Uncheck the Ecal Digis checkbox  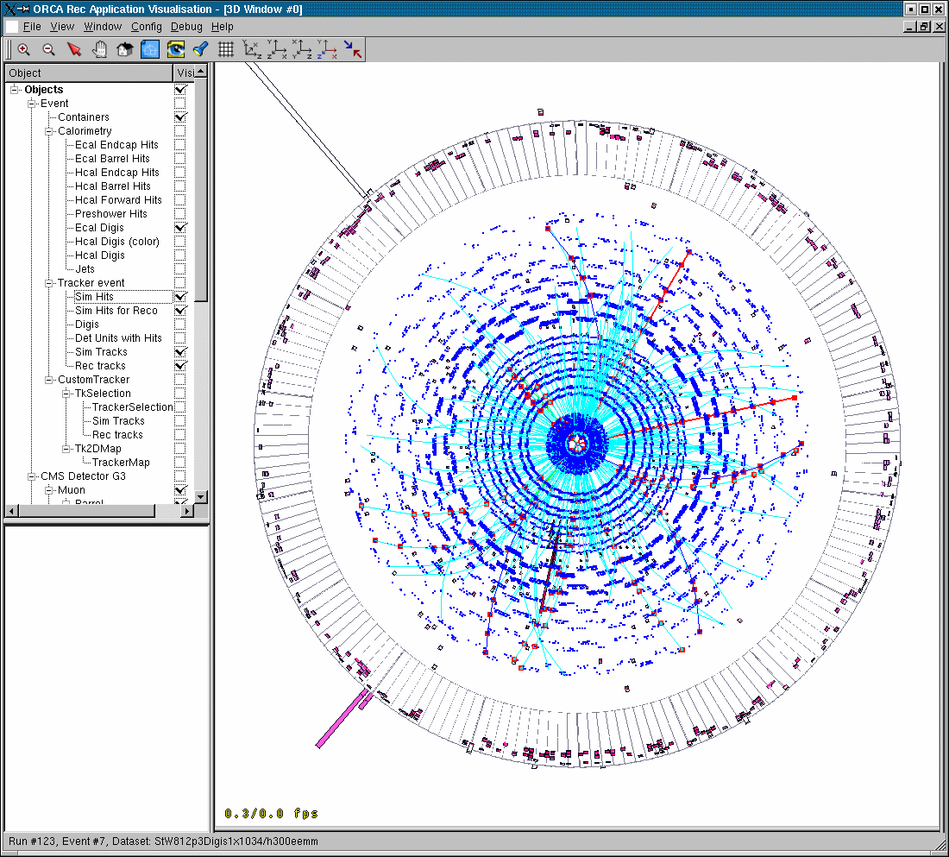tap(180, 228)
